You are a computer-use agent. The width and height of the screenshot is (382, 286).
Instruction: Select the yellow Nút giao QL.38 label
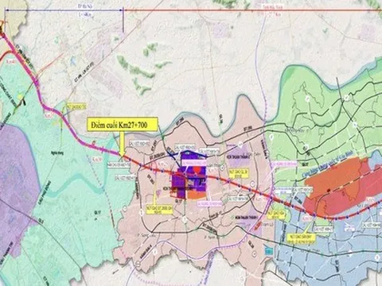[240, 173]
